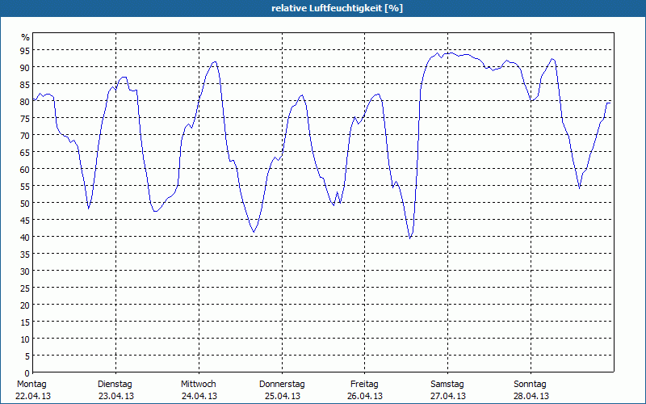
Task: Click the y-axis value '0'
Action: [x=27, y=373]
